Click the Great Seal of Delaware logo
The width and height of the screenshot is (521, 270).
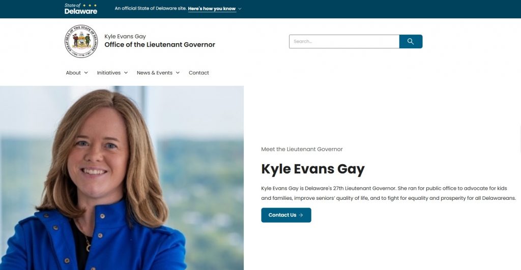[x=81, y=41]
